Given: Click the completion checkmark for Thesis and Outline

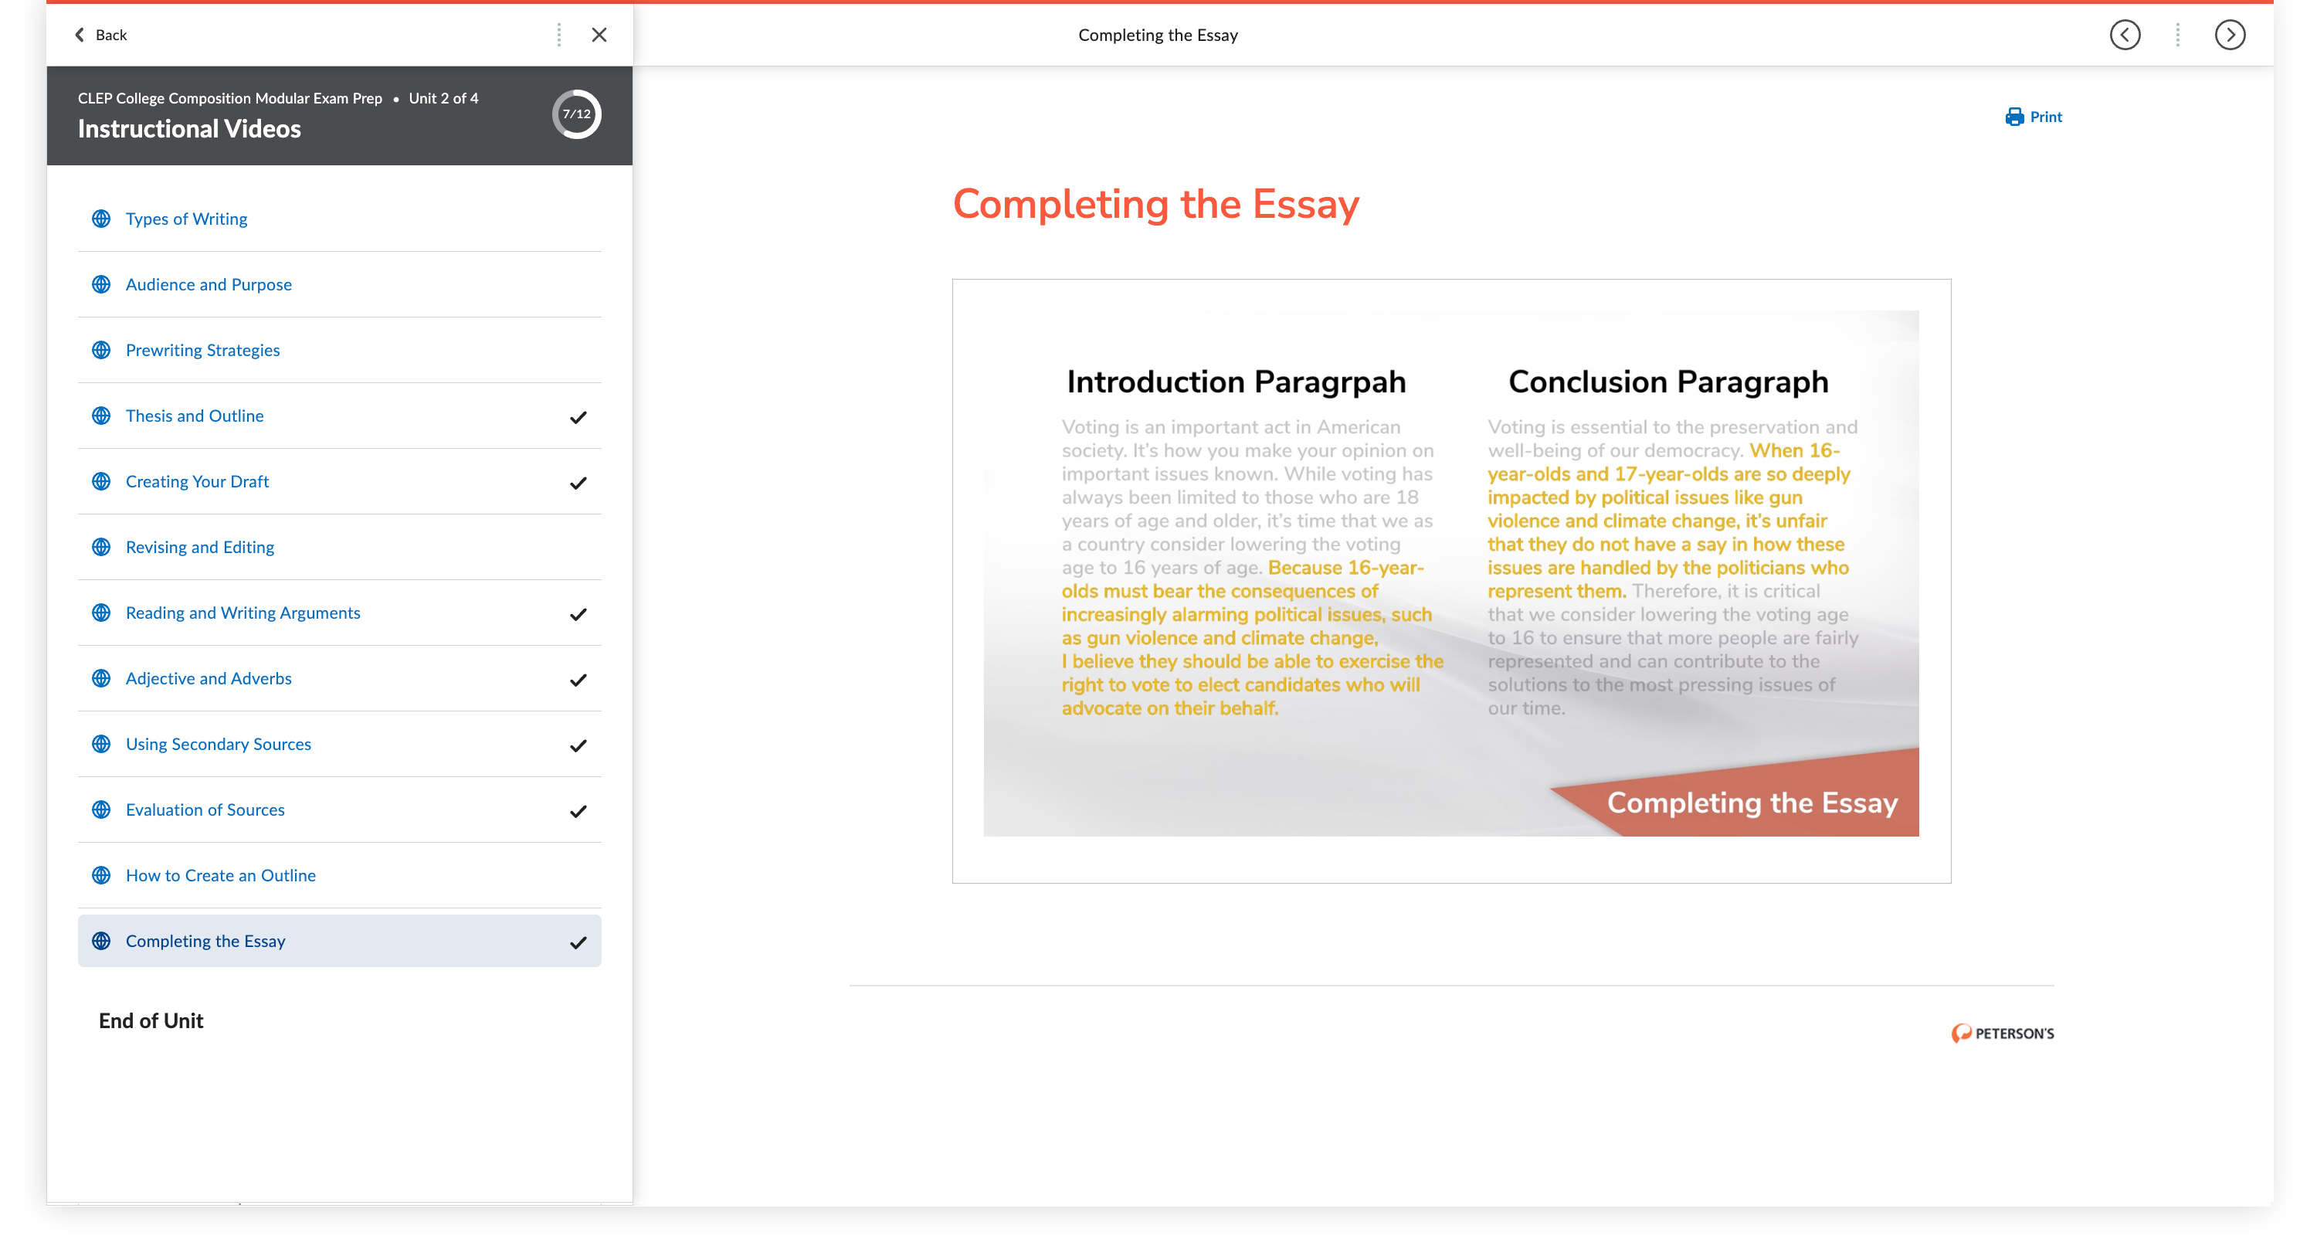Looking at the screenshot, I should tap(578, 416).
